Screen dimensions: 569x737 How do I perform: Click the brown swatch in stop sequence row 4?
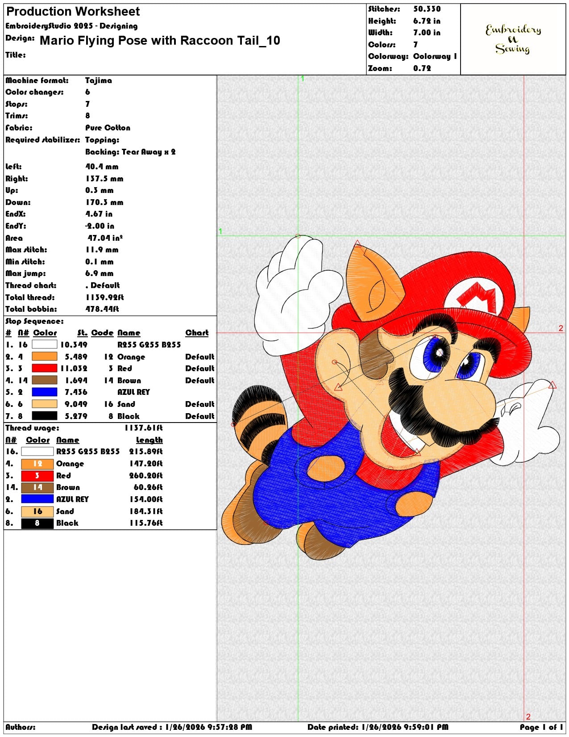pyautogui.click(x=45, y=380)
